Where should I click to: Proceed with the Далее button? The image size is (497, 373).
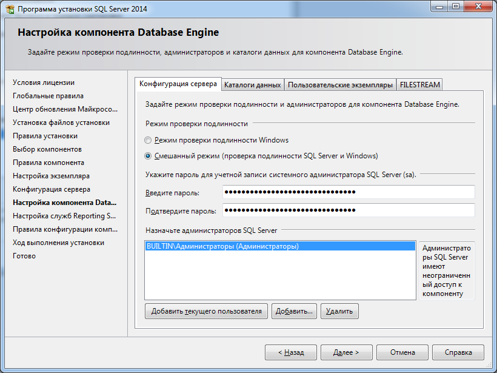347,352
